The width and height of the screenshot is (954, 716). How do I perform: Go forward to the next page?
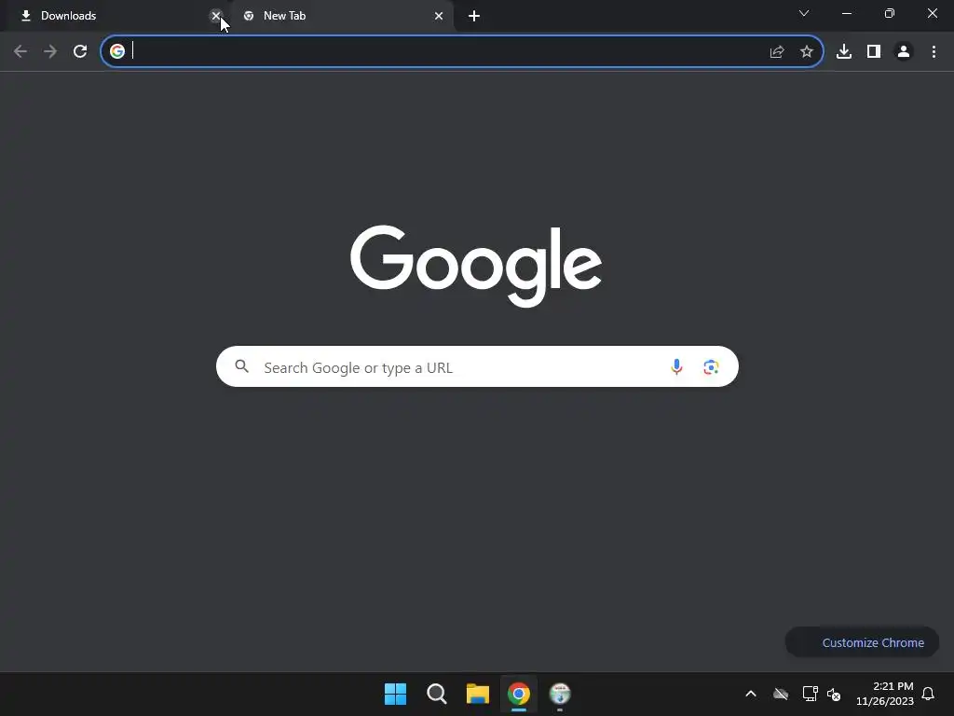[x=50, y=52]
